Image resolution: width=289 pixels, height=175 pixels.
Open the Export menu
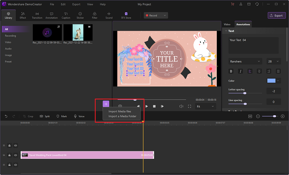(76, 4)
